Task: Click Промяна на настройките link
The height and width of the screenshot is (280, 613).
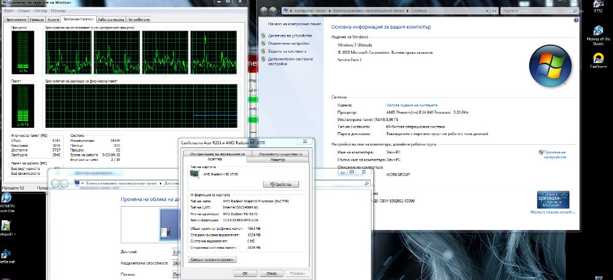Action: [554, 155]
